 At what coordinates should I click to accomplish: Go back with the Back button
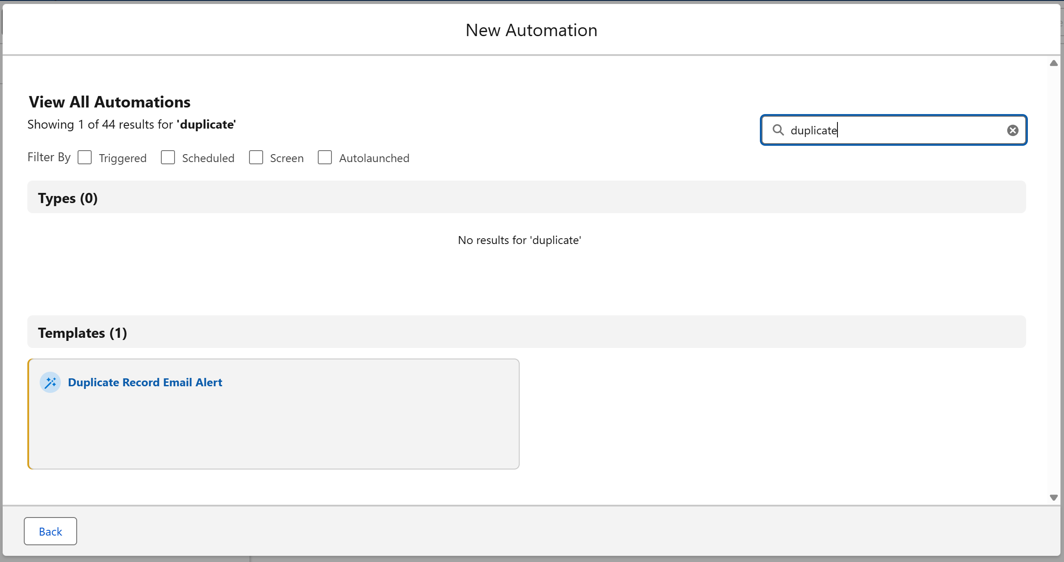[x=50, y=531]
